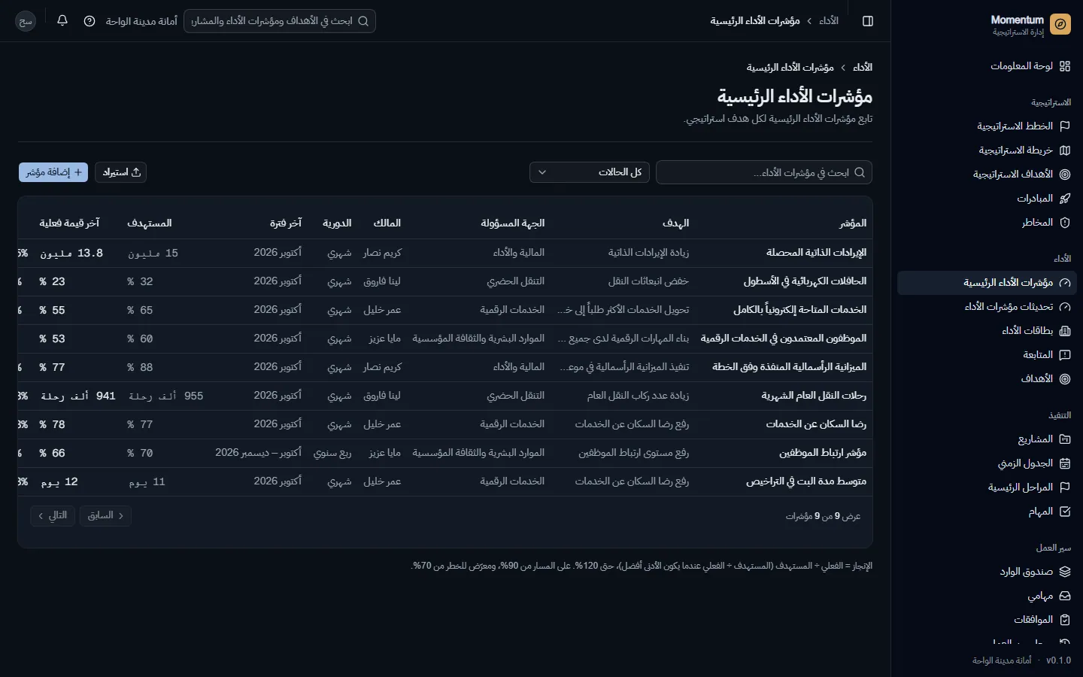Click the المبادرات rocket icon

pyautogui.click(x=1065, y=199)
